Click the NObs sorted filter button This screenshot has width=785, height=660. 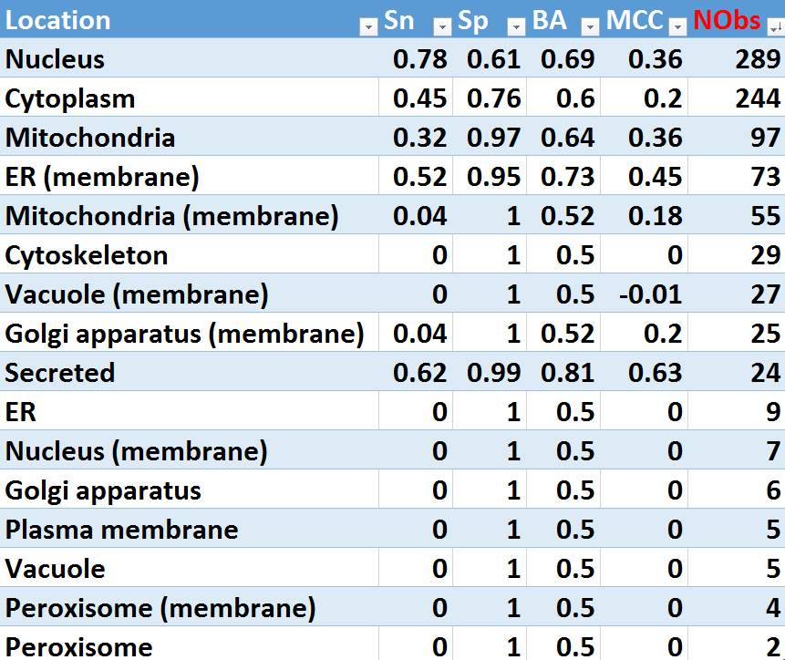(774, 27)
